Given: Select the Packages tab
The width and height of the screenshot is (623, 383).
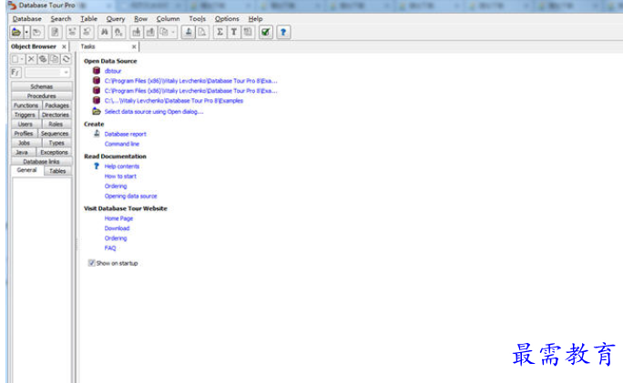Looking at the screenshot, I should coord(56,106).
